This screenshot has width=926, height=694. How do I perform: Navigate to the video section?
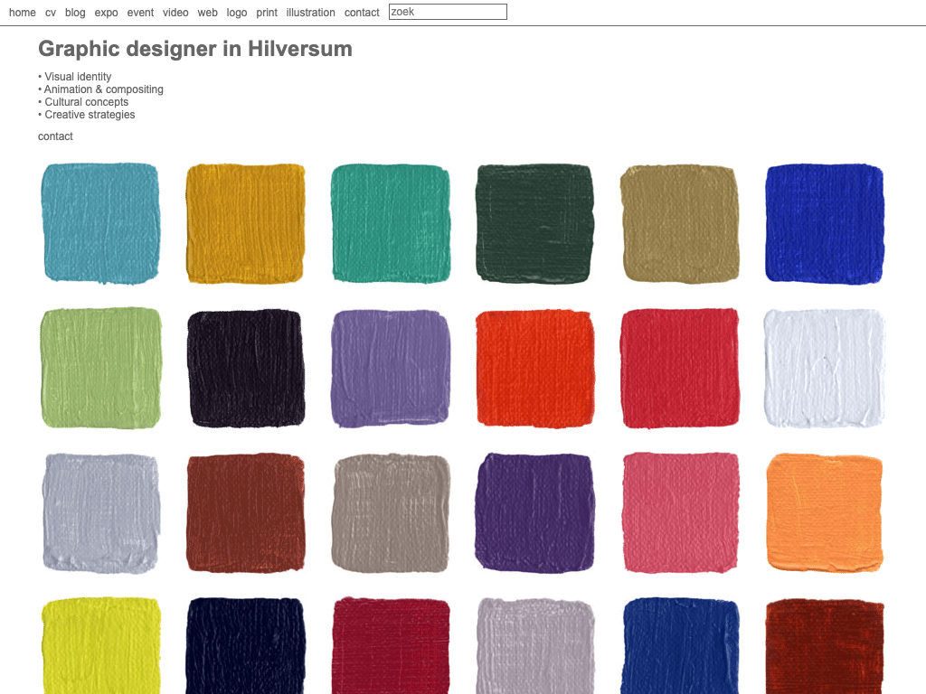pyautogui.click(x=175, y=13)
